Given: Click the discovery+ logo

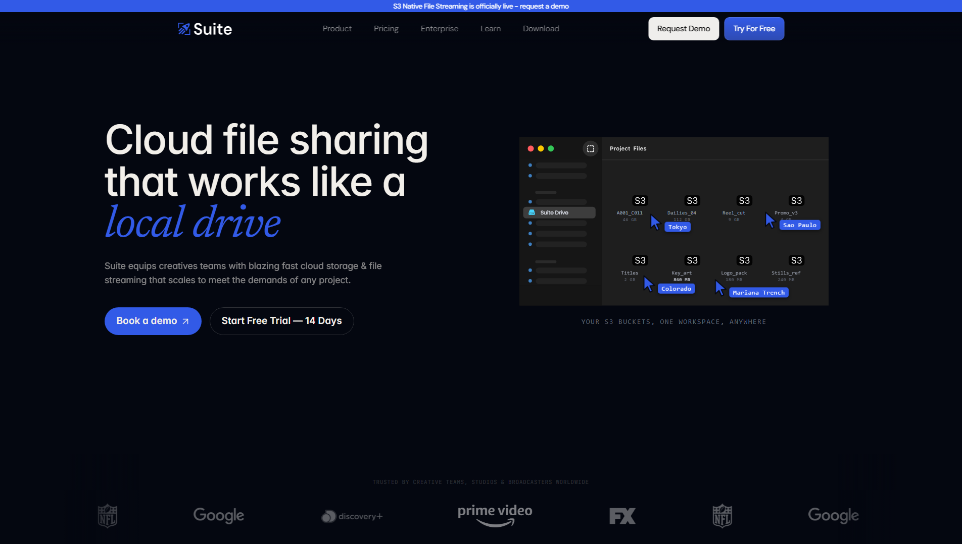Looking at the screenshot, I should (352, 516).
